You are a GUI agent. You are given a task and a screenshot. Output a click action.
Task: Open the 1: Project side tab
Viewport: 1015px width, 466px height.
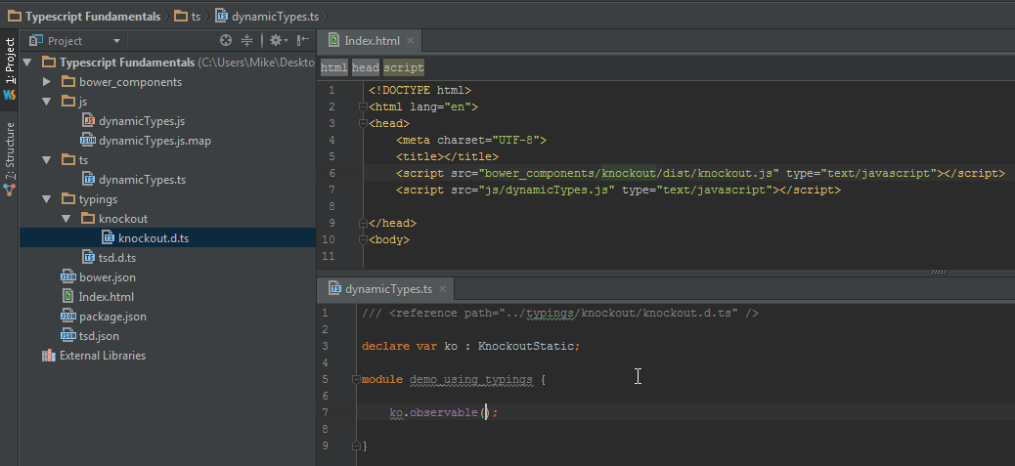(x=10, y=62)
